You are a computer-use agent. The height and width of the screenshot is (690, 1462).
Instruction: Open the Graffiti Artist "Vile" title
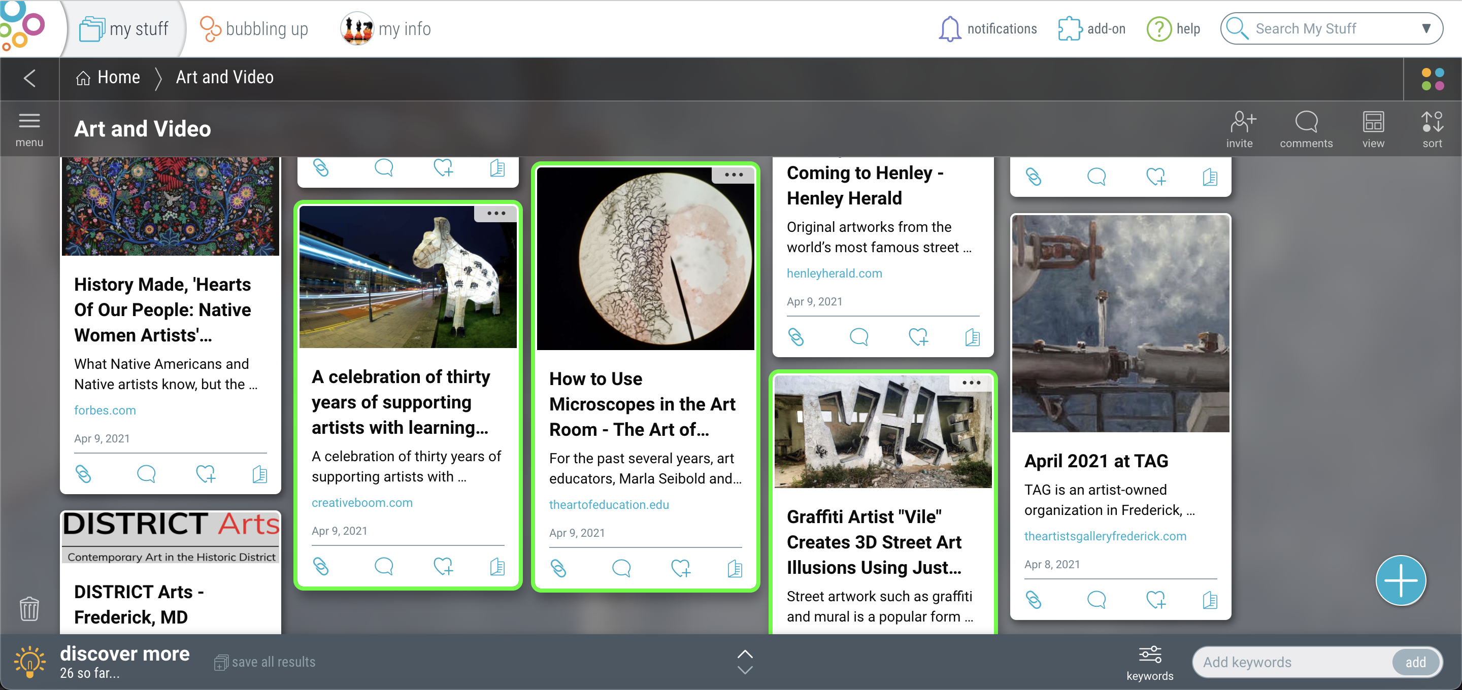pyautogui.click(x=874, y=542)
